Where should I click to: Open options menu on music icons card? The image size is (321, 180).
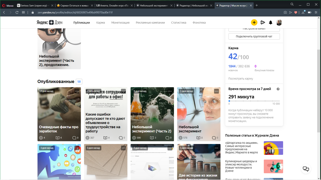coord(77,148)
